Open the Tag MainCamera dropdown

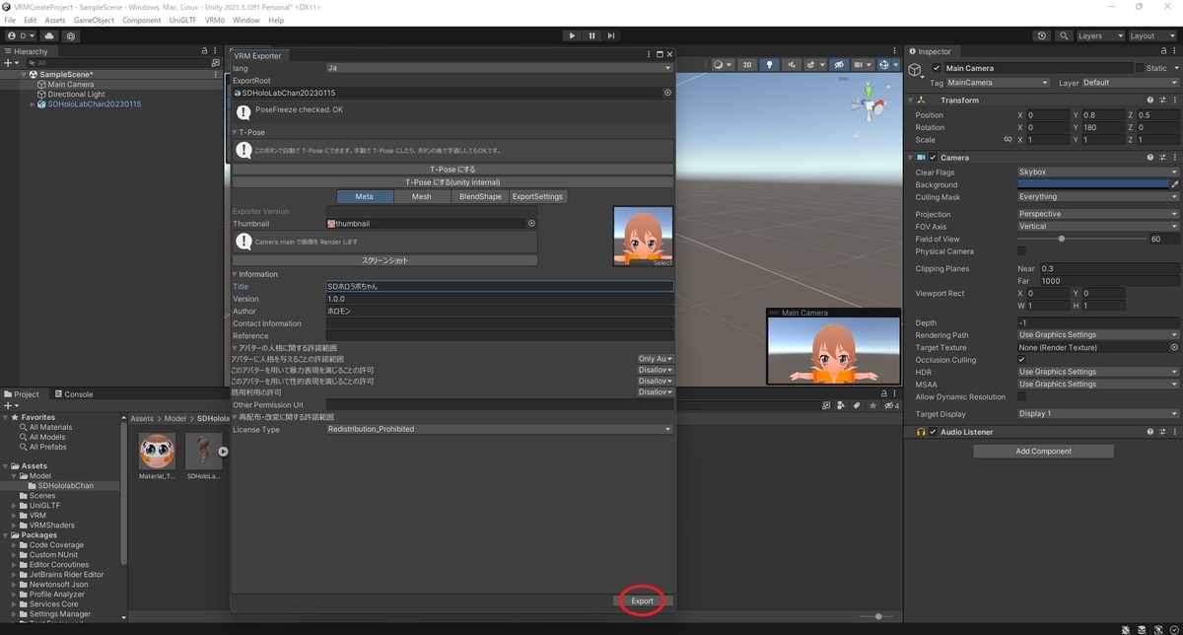click(x=998, y=83)
